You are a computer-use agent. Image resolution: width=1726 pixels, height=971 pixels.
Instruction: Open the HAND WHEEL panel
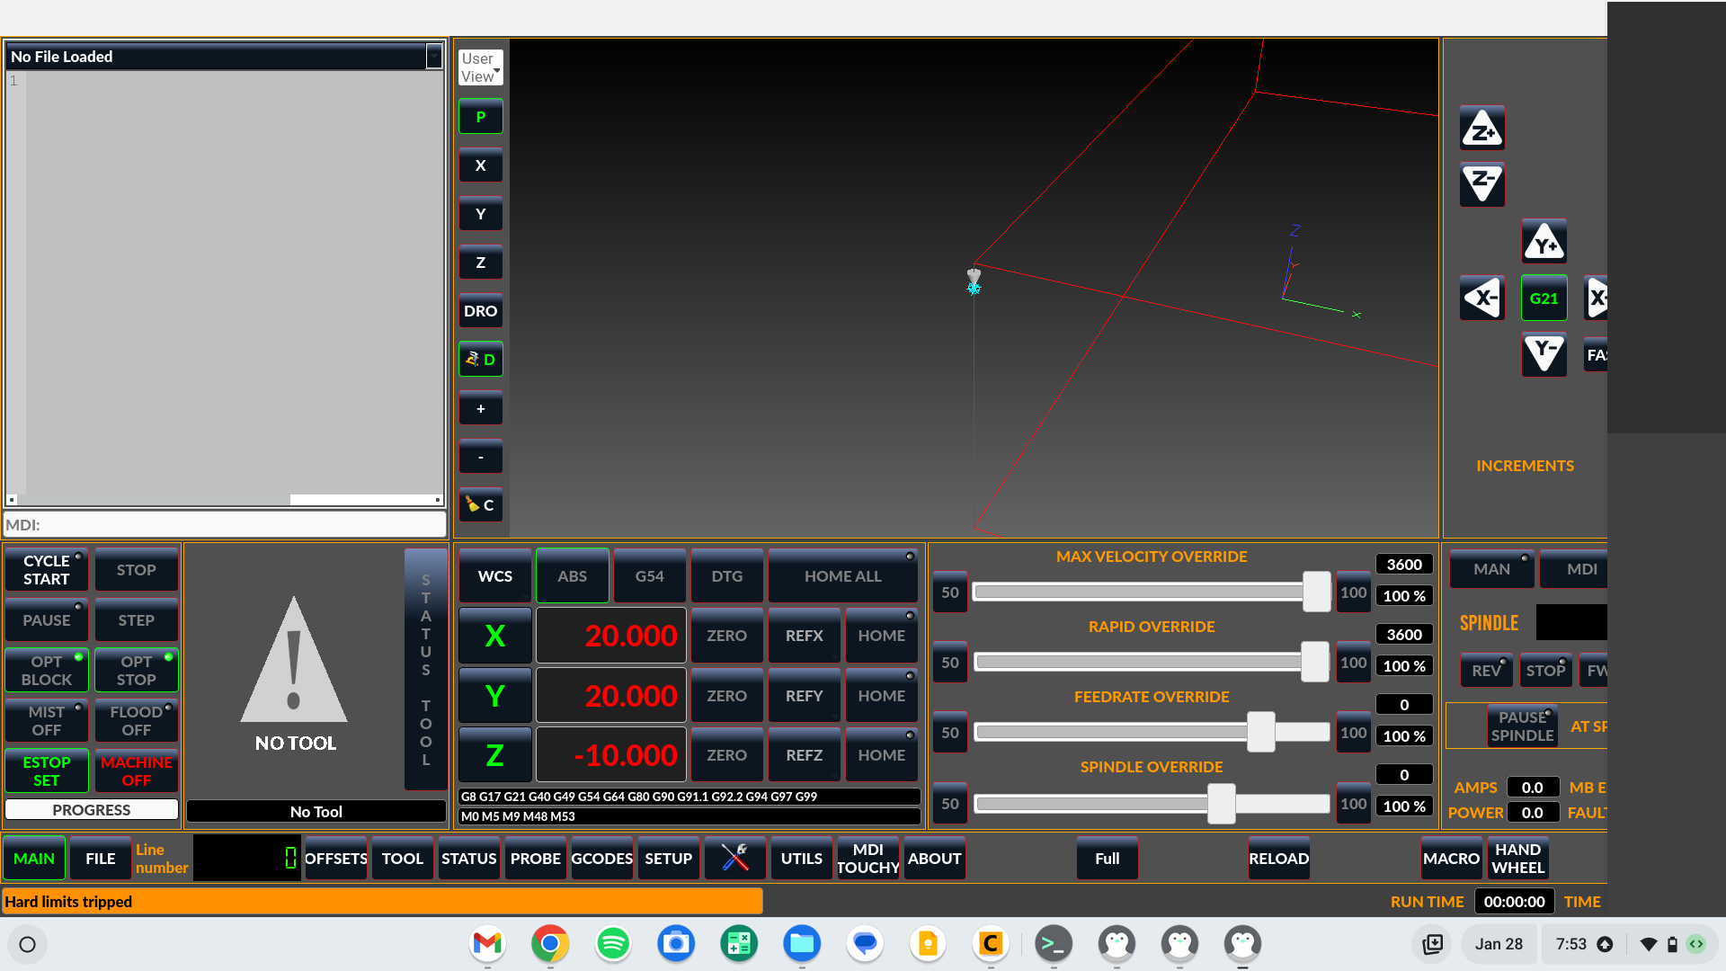point(1517,859)
